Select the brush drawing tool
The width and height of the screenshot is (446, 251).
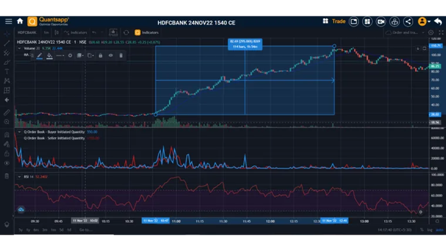7,62
